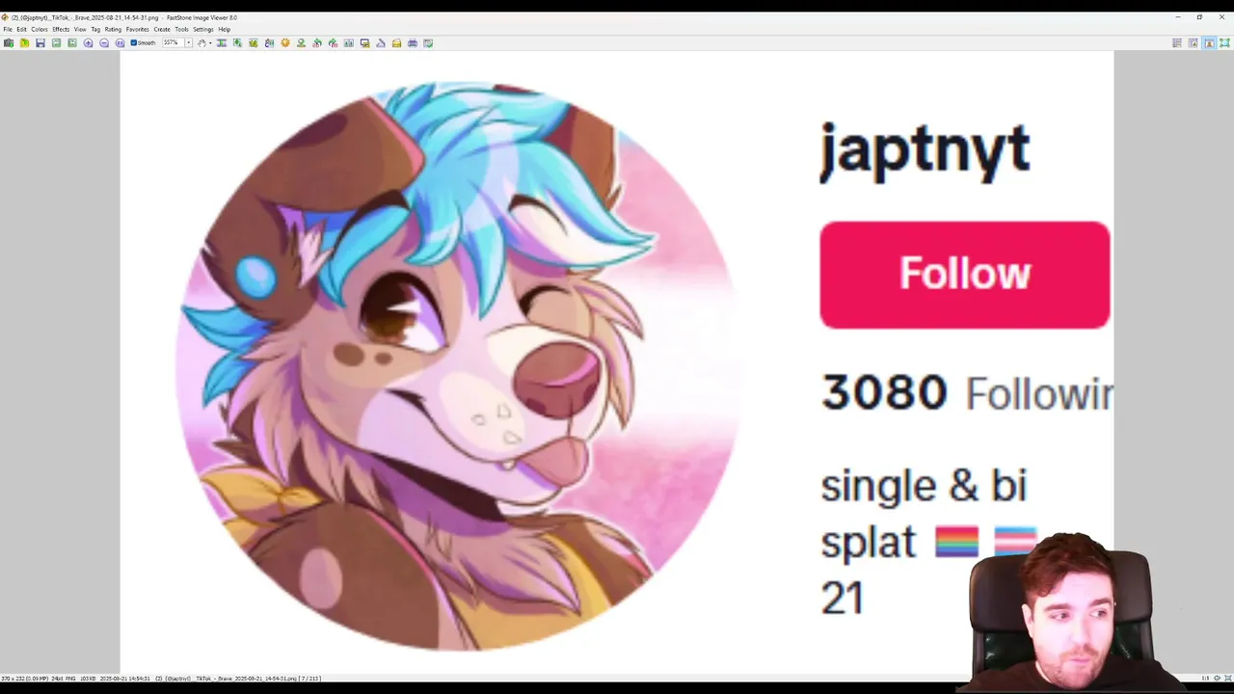Open the Effects menu
The height and width of the screenshot is (694, 1234).
pyautogui.click(x=61, y=29)
